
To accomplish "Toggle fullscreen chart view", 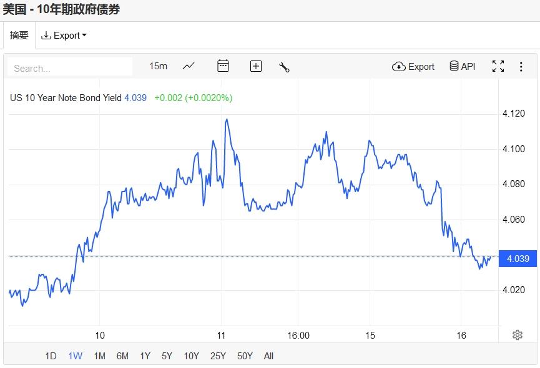I will click(x=498, y=66).
